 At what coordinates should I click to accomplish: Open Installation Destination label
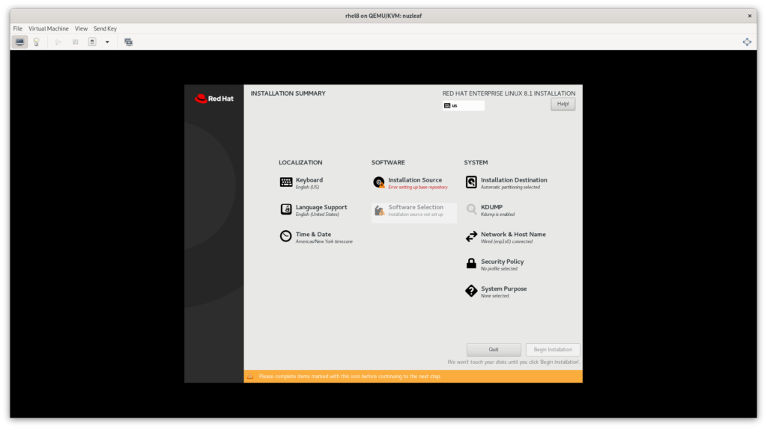(x=514, y=180)
